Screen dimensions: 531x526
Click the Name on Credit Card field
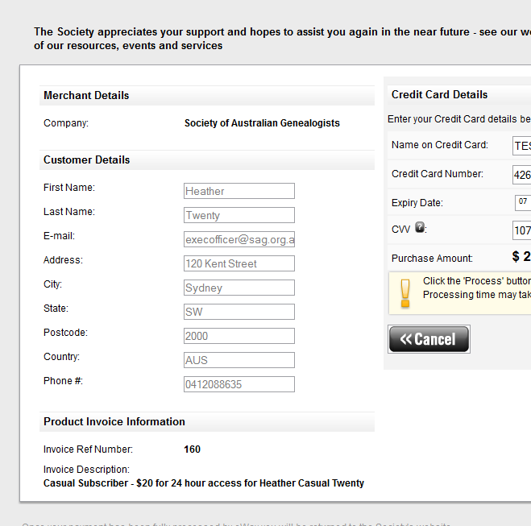[522, 146]
